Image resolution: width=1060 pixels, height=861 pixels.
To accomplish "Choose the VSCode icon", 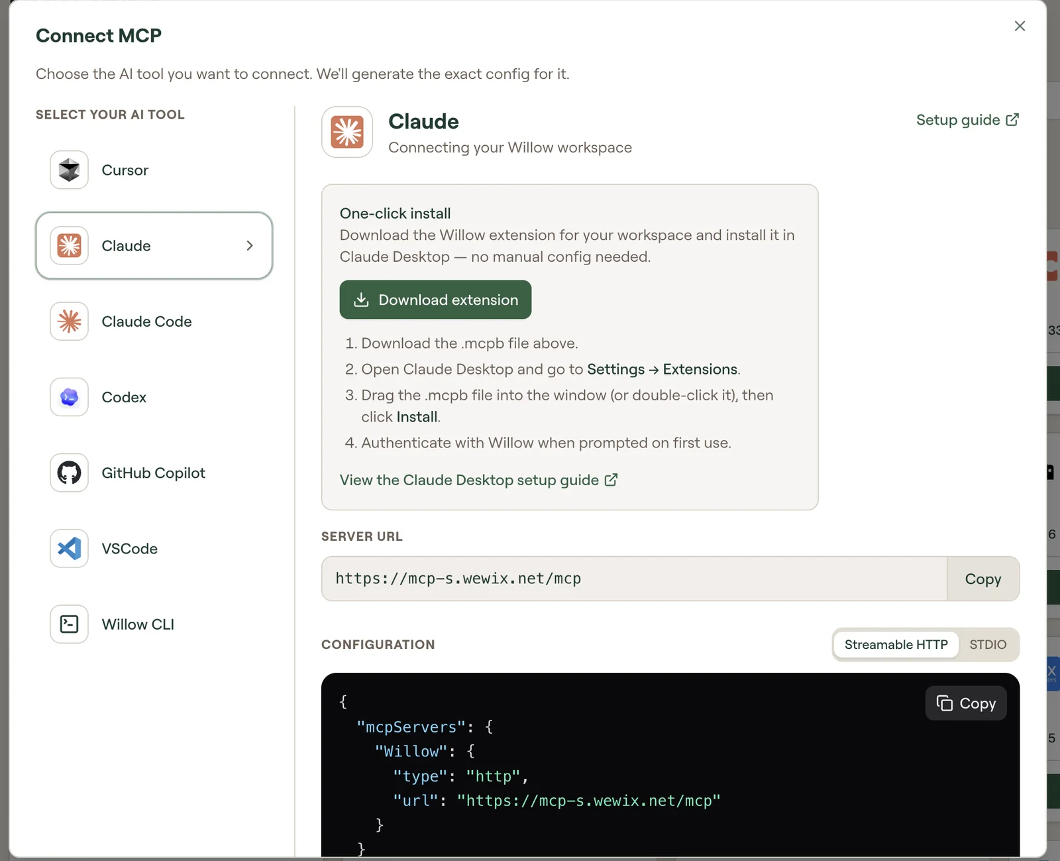I will [69, 548].
